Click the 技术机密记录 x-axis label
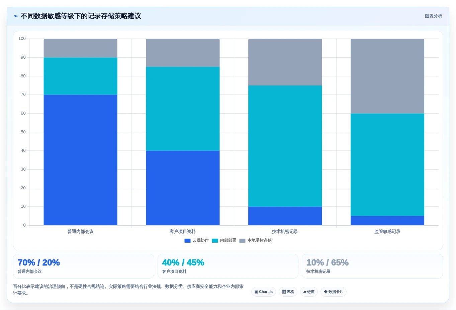456x310 pixels. coord(285,232)
